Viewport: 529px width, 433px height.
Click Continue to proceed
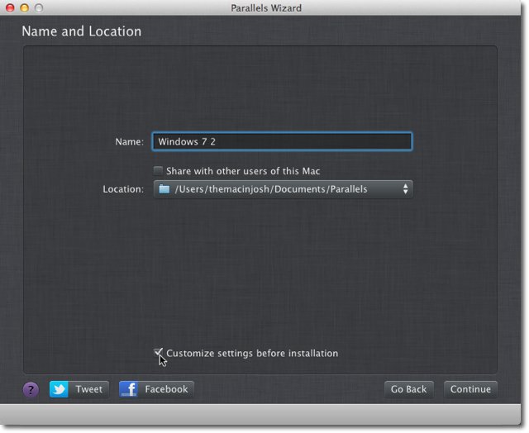[x=470, y=389]
